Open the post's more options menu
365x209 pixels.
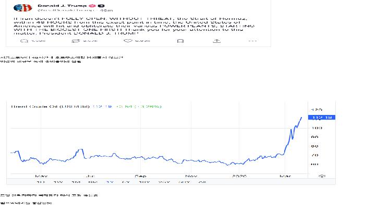tap(252, 40)
